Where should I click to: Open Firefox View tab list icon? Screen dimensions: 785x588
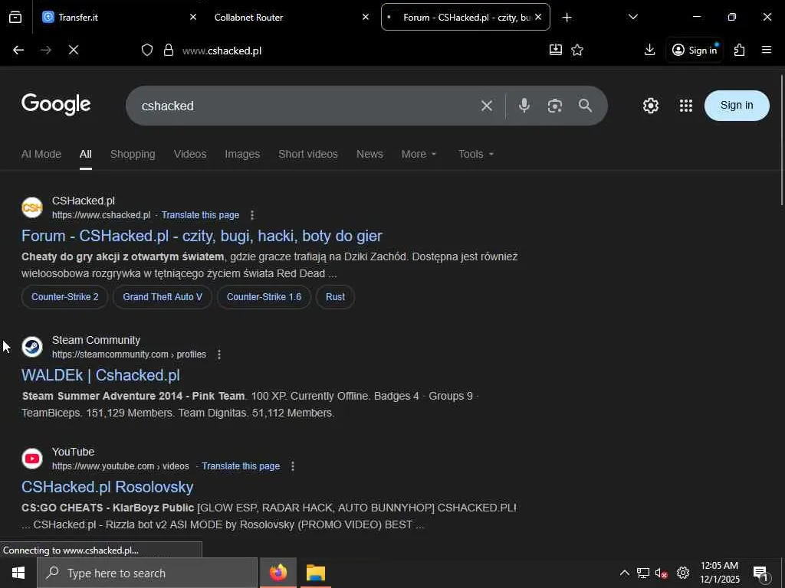[15, 17]
